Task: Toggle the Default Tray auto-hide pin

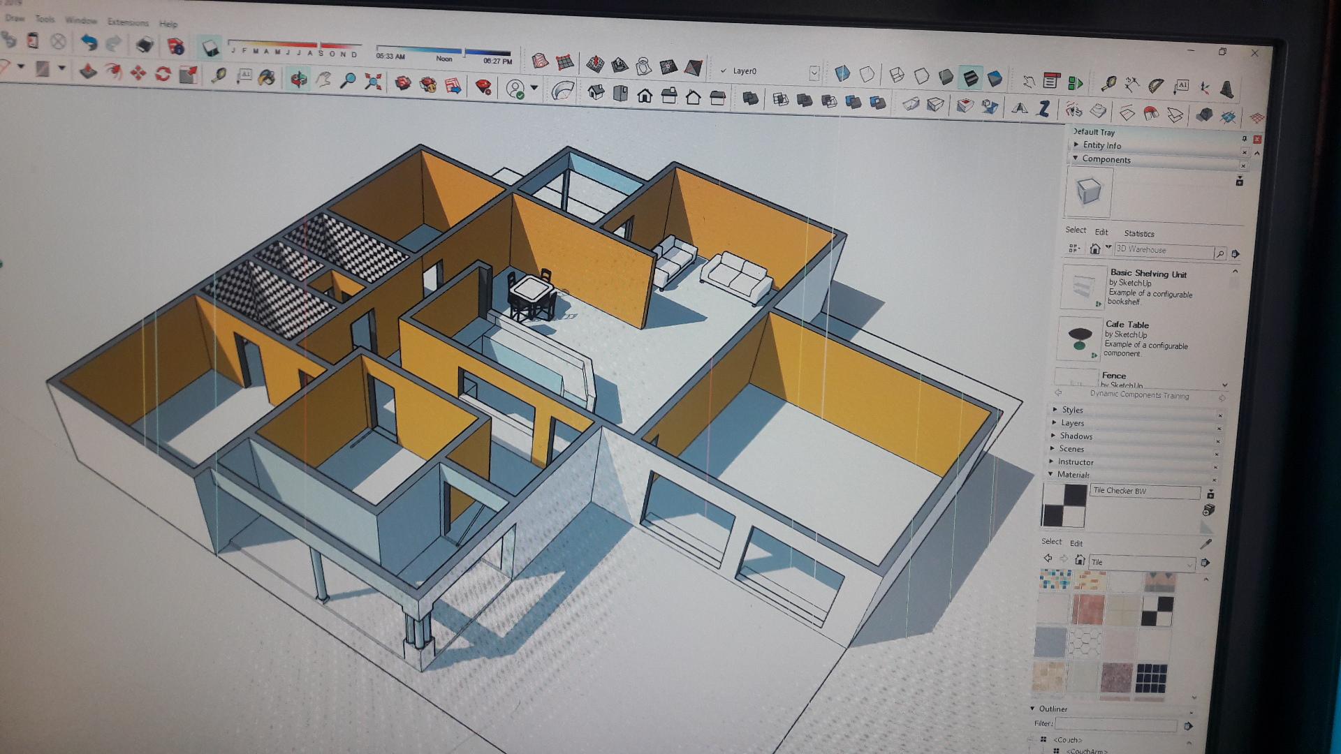Action: 1244,138
